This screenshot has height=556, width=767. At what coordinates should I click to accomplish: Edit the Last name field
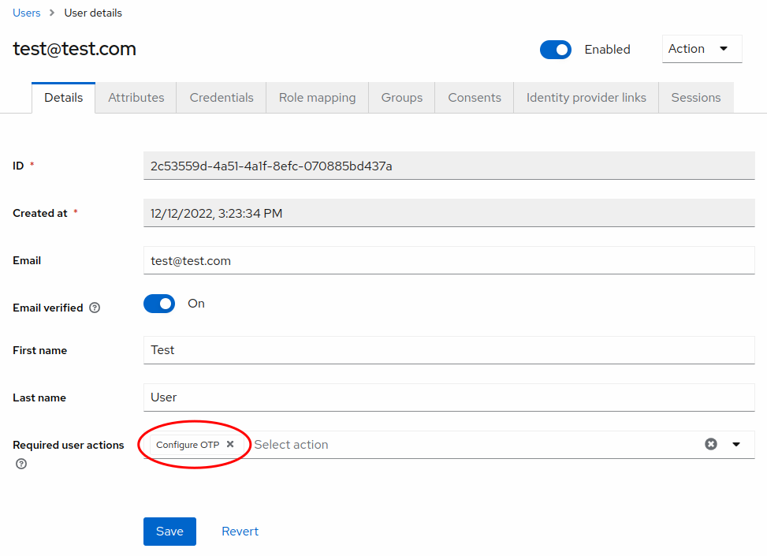[x=449, y=397]
